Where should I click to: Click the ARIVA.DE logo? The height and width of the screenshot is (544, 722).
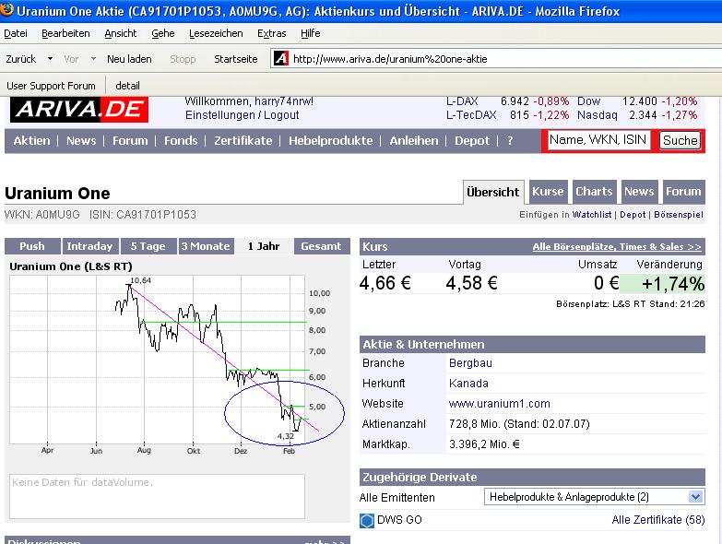(79, 109)
